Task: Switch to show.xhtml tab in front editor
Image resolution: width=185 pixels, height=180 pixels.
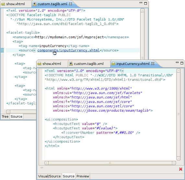Action: click(x=52, y=64)
